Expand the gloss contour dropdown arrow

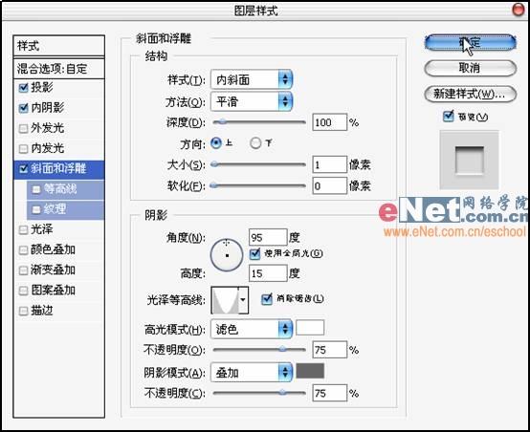(243, 300)
